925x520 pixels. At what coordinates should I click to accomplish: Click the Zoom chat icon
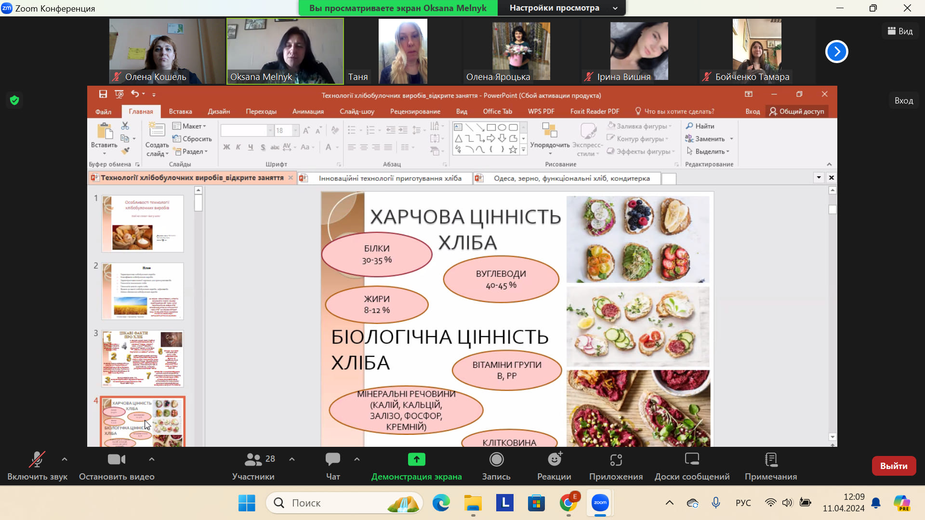[332, 460]
